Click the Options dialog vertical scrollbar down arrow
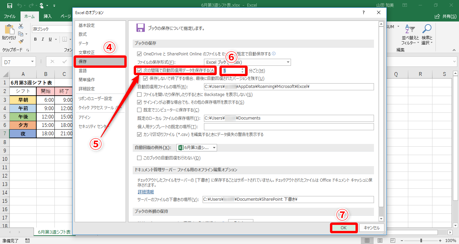 pos(381,219)
